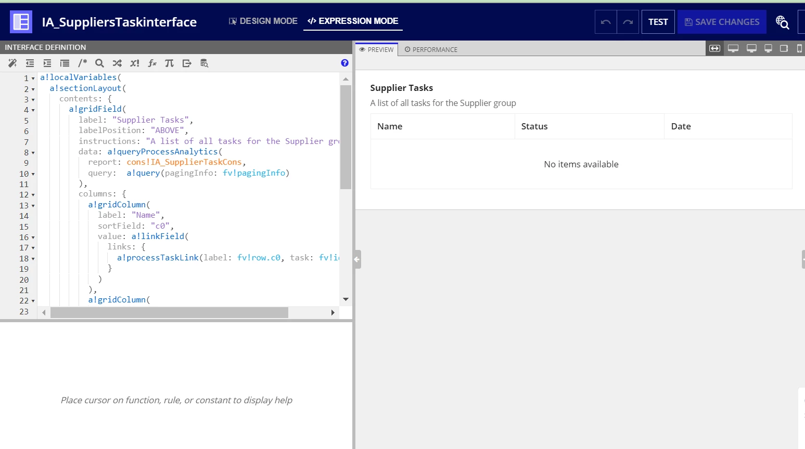Click the vertical scrollbar thumb in code editor
Screen dimensions: 805x449
pos(346,137)
